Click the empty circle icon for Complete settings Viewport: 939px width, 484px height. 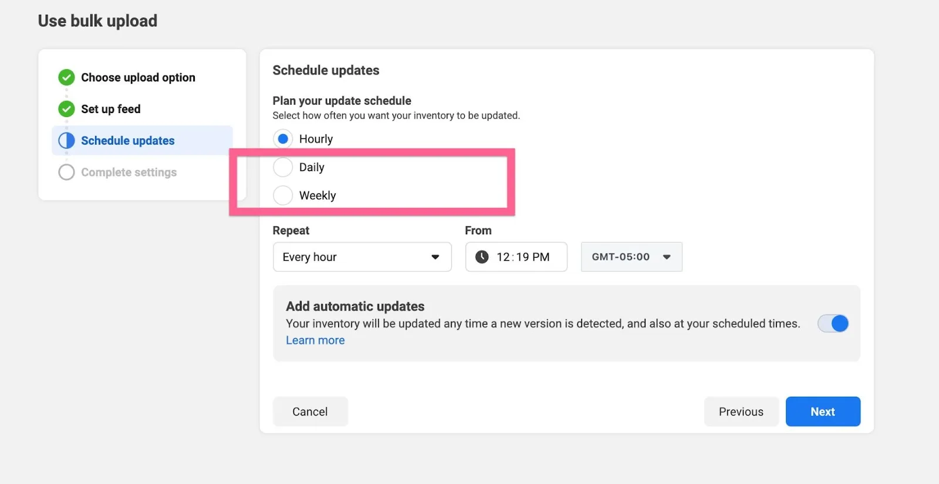coord(66,172)
